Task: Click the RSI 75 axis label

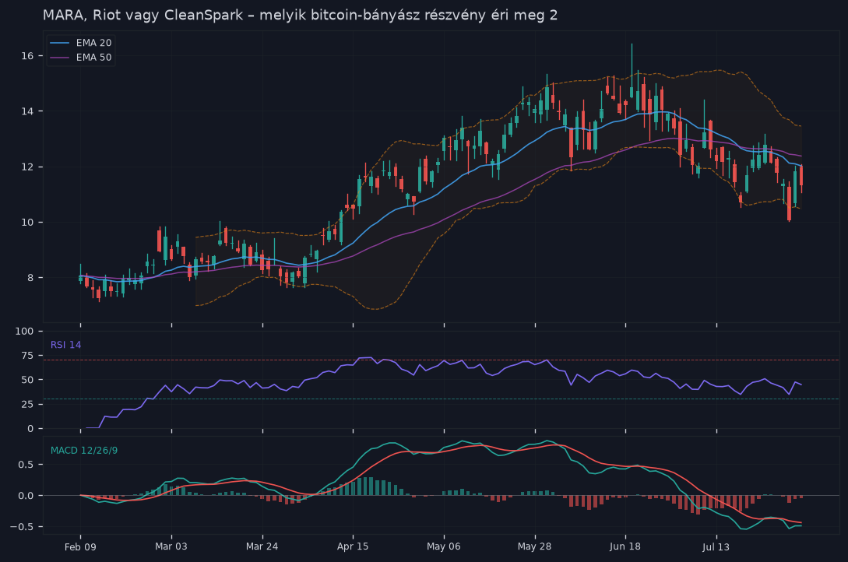Action: tap(27, 356)
